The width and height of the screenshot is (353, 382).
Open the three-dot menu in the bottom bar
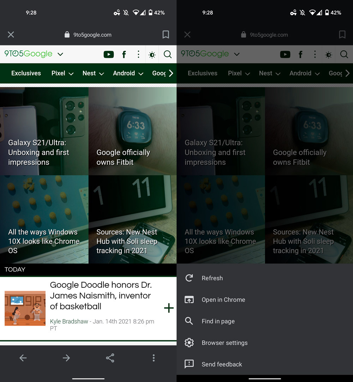(154, 358)
